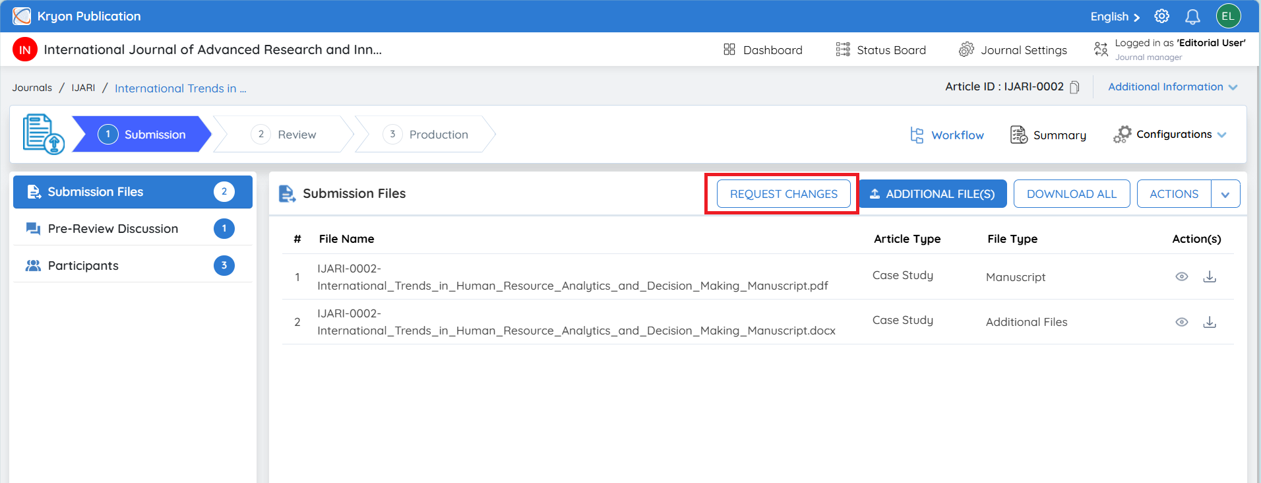Viewport: 1261px width, 483px height.
Task: Select the Manuscript.pdf file name
Action: 572,277
